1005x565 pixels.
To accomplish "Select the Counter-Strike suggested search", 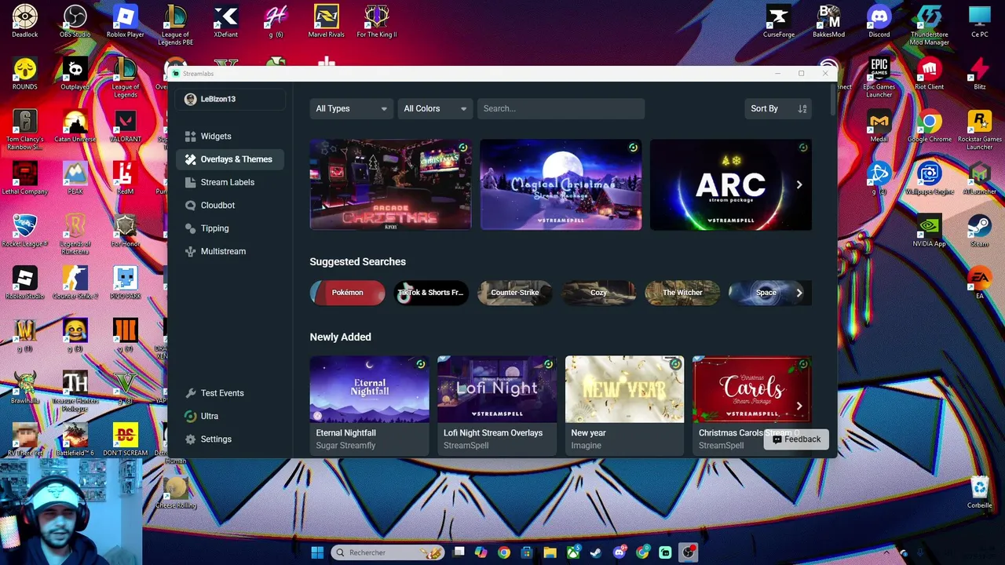I will [514, 293].
